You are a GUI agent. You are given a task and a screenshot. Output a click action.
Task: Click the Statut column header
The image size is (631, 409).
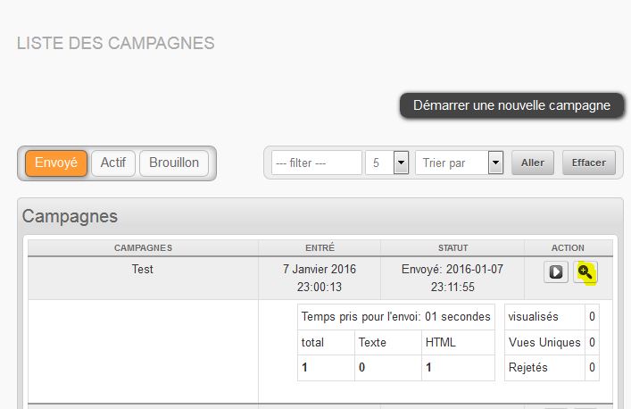pyautogui.click(x=452, y=247)
